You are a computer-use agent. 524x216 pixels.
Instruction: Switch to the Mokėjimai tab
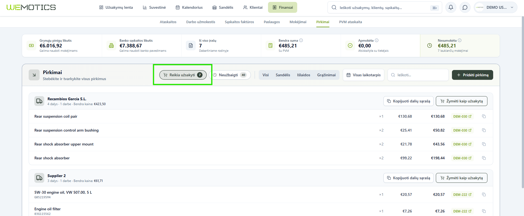pos(298,22)
